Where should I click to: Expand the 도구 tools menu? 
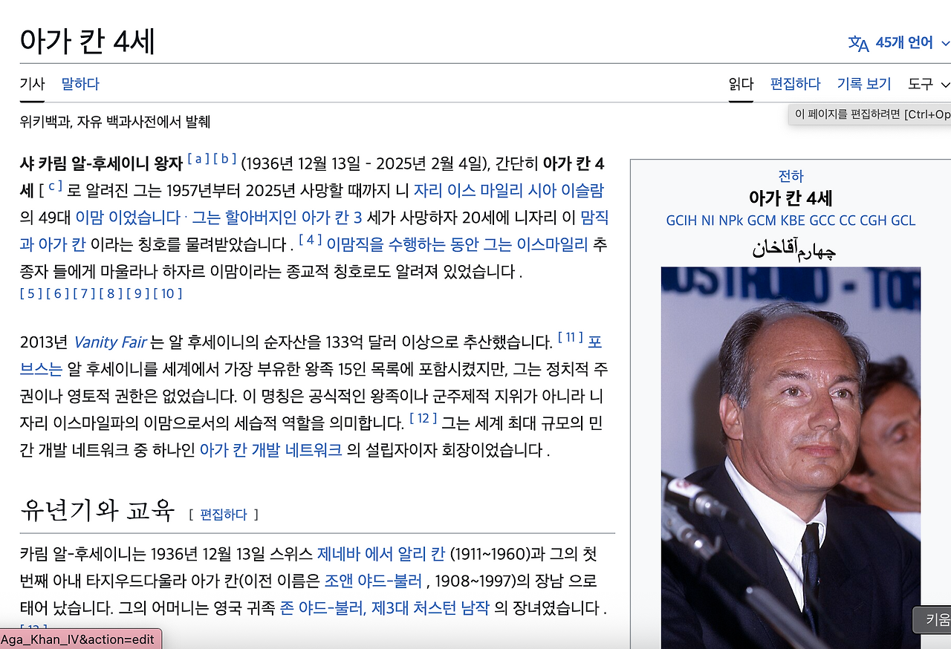pyautogui.click(x=929, y=84)
